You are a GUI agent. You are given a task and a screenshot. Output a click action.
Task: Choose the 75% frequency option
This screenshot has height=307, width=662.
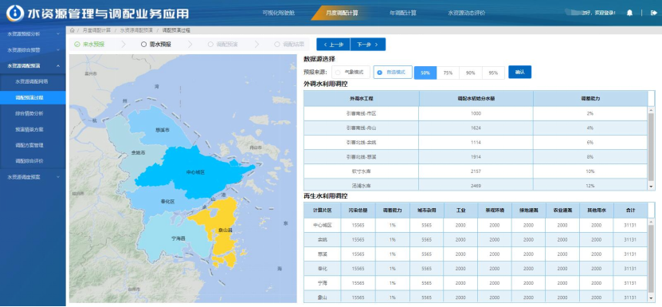click(448, 73)
